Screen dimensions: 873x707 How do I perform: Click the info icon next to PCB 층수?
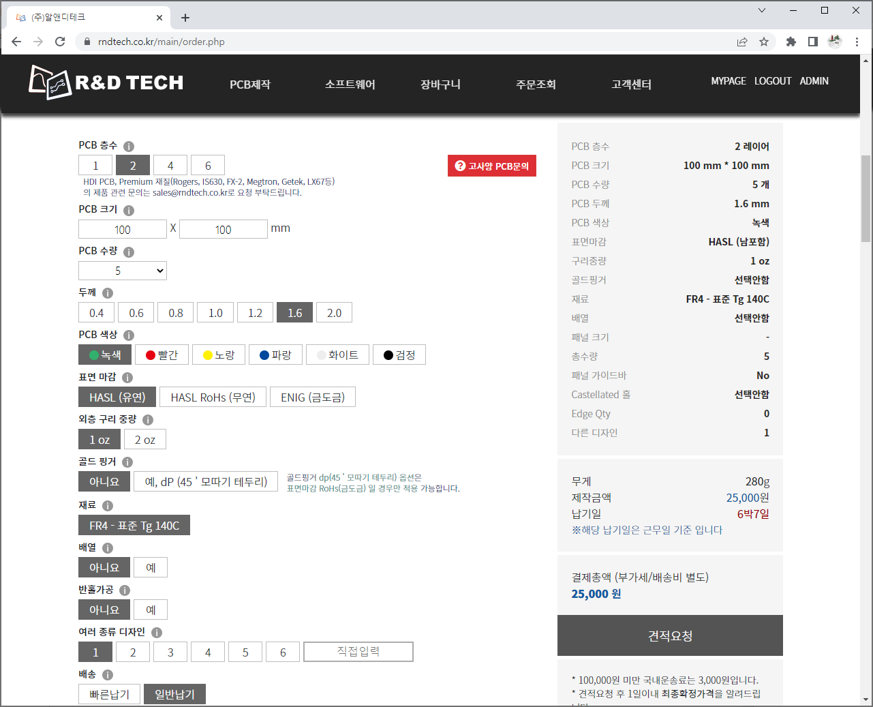129,146
